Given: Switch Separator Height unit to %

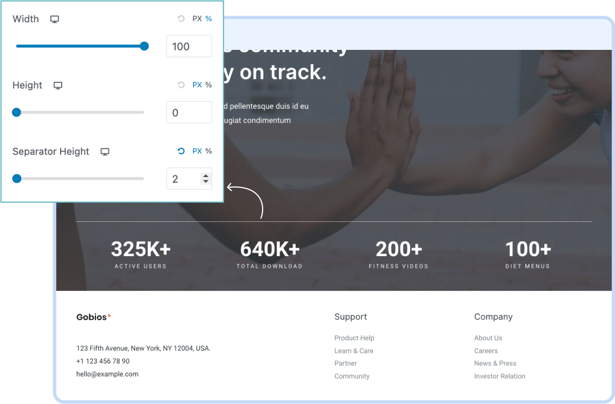Looking at the screenshot, I should 208,151.
